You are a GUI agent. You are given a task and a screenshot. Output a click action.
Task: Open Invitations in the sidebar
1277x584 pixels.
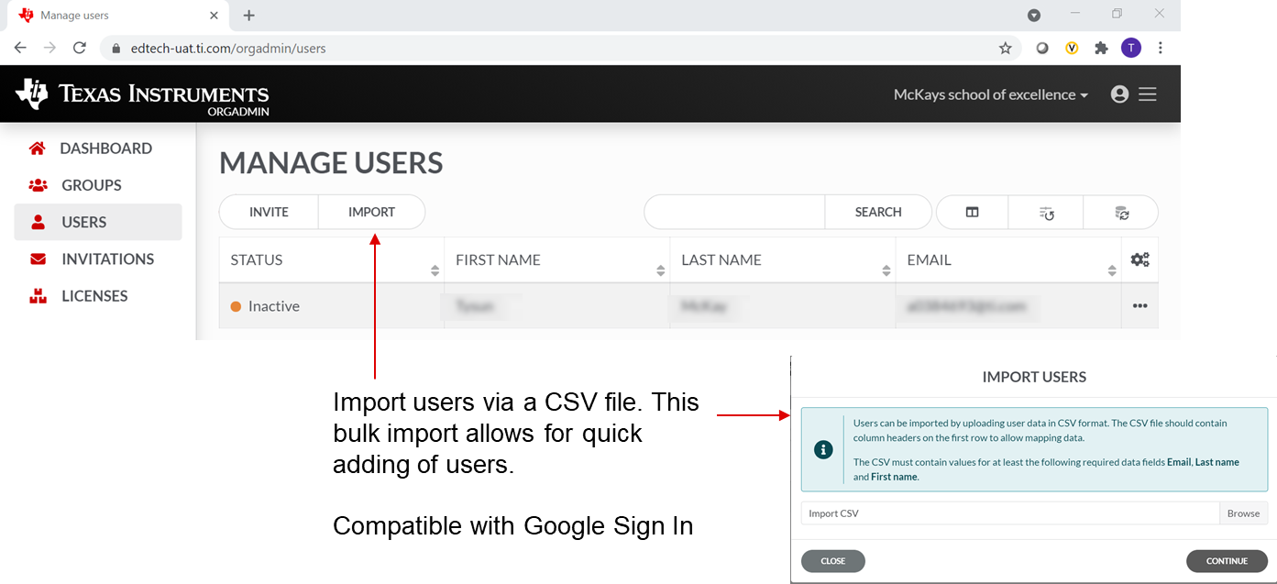click(x=107, y=259)
